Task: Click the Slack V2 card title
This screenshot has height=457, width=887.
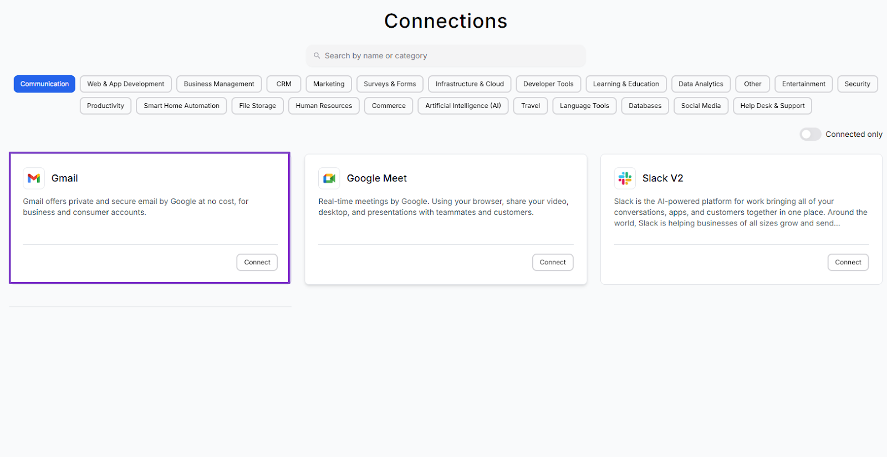Action: tap(663, 178)
